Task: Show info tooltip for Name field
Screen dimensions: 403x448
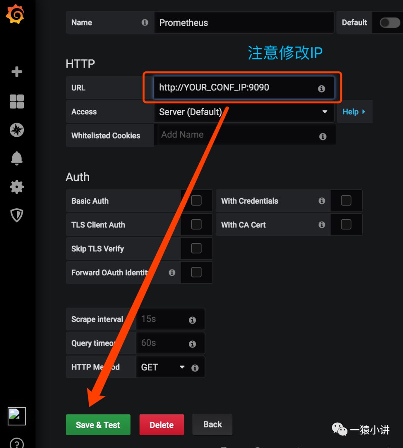Action: (145, 22)
